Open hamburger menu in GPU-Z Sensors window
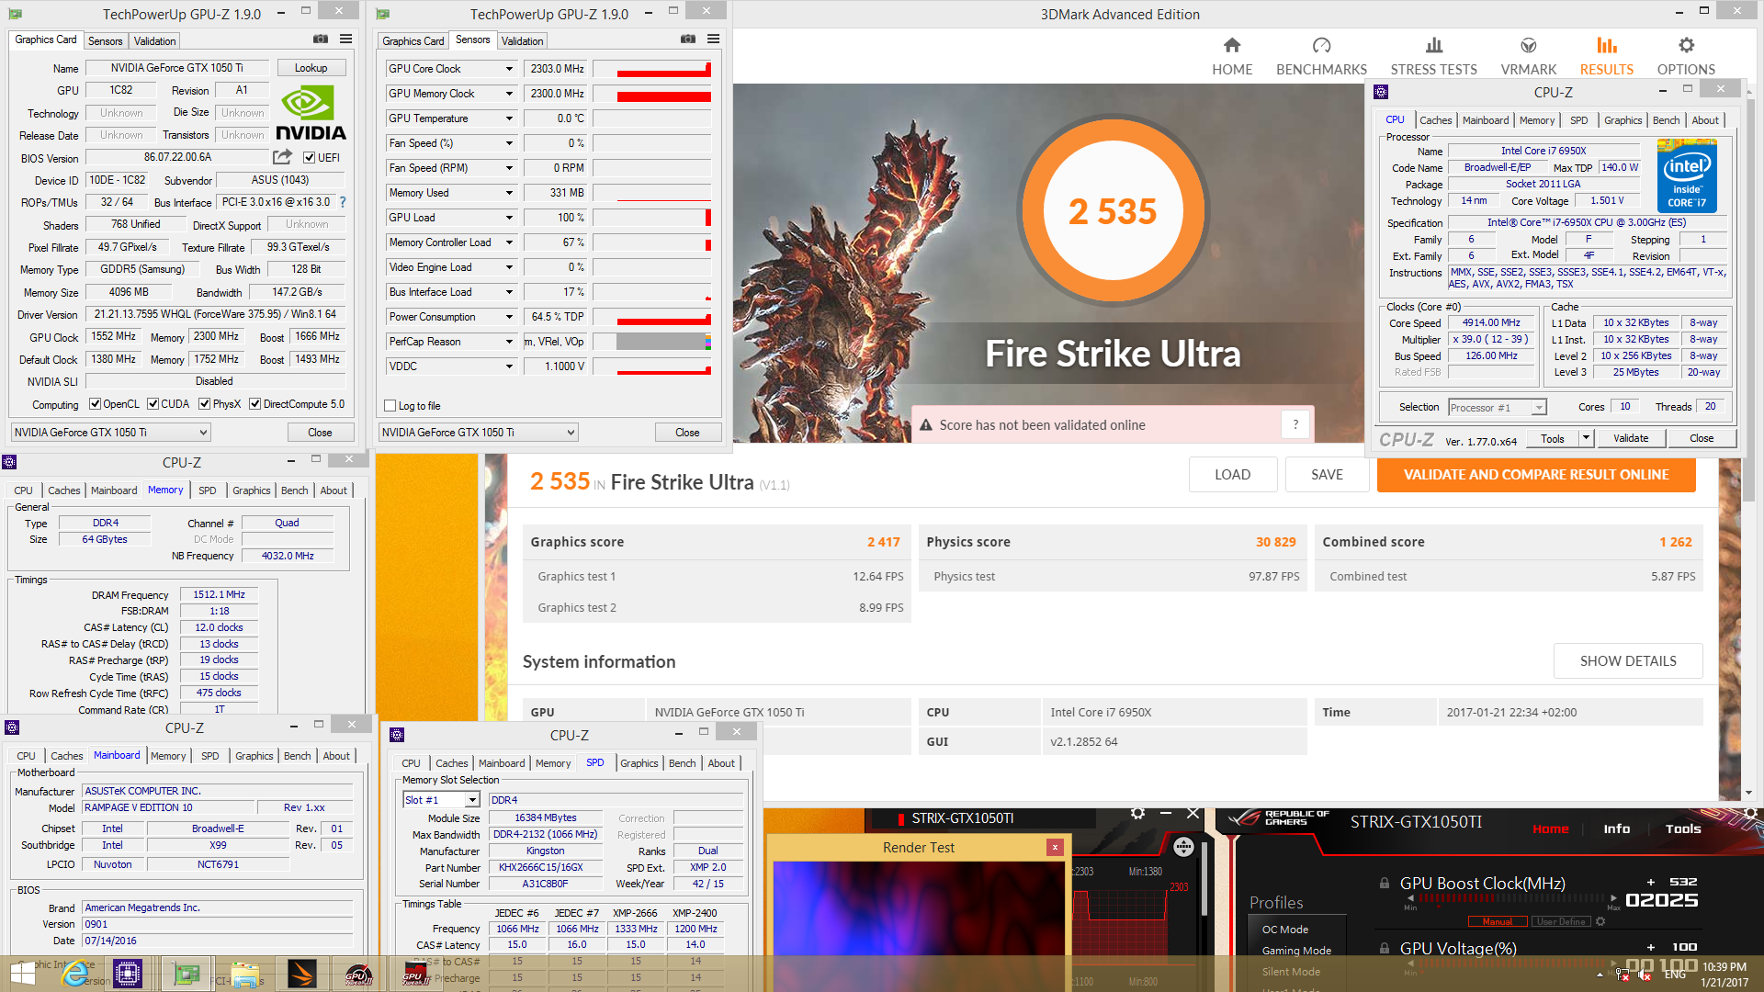 pos(714,39)
